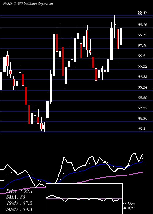Click the 12MA : 57.2 readout
The width and height of the screenshot is (153, 214).
click(19, 203)
